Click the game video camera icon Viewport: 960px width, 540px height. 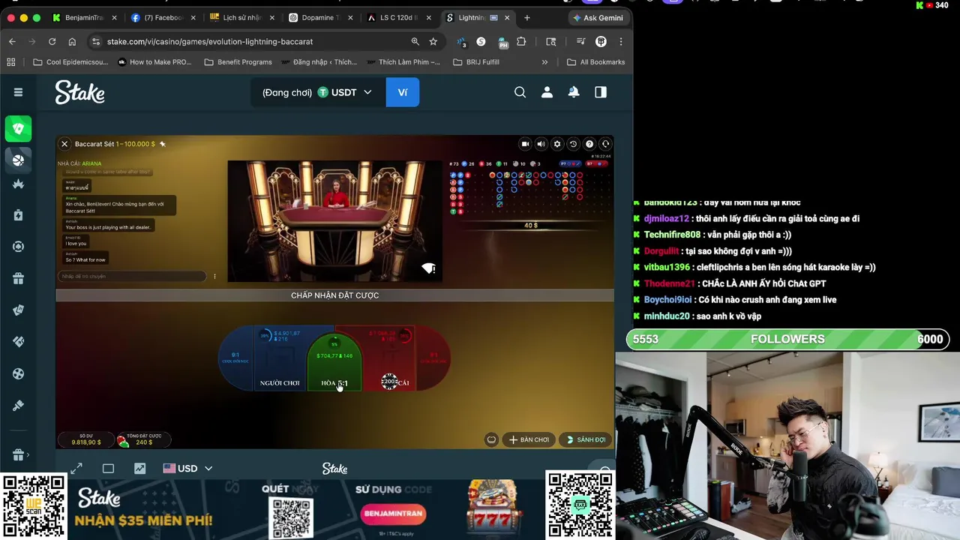click(x=525, y=144)
